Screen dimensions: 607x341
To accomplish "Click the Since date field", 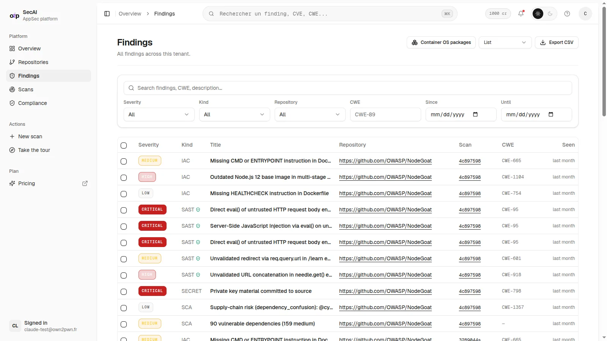I will [461, 114].
